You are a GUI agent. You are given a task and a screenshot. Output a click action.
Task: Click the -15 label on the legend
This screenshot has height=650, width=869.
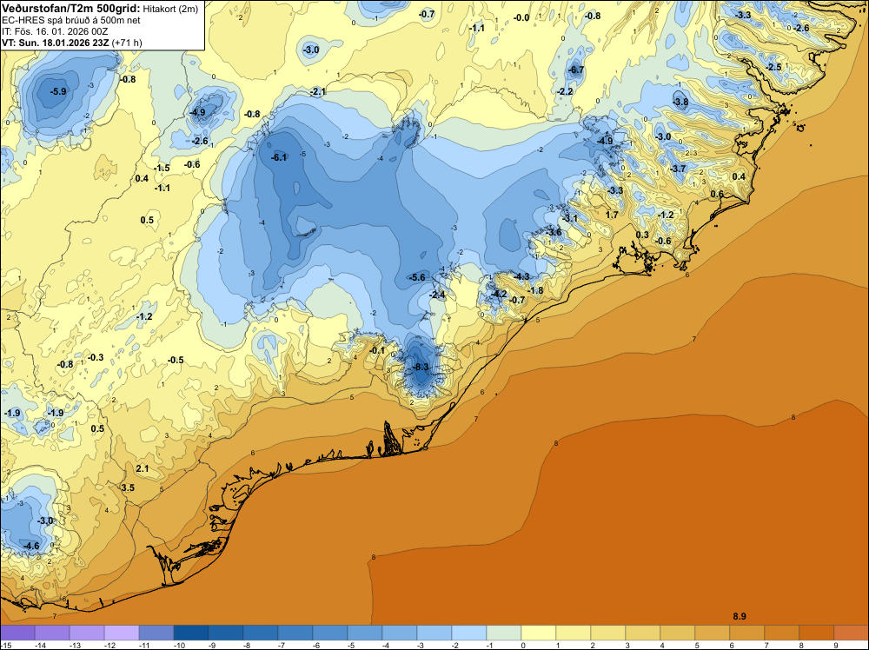pos(4,645)
